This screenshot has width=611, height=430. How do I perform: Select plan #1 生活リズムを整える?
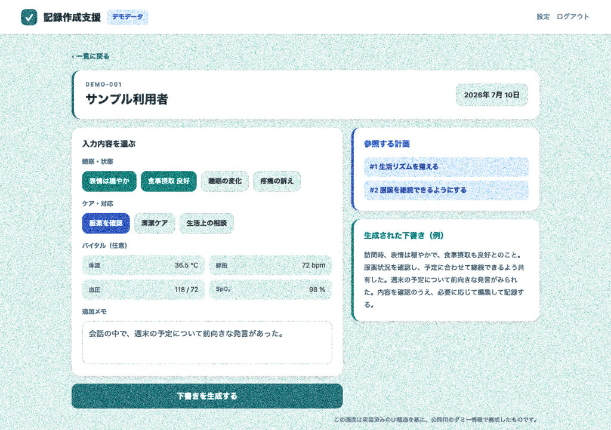click(446, 167)
